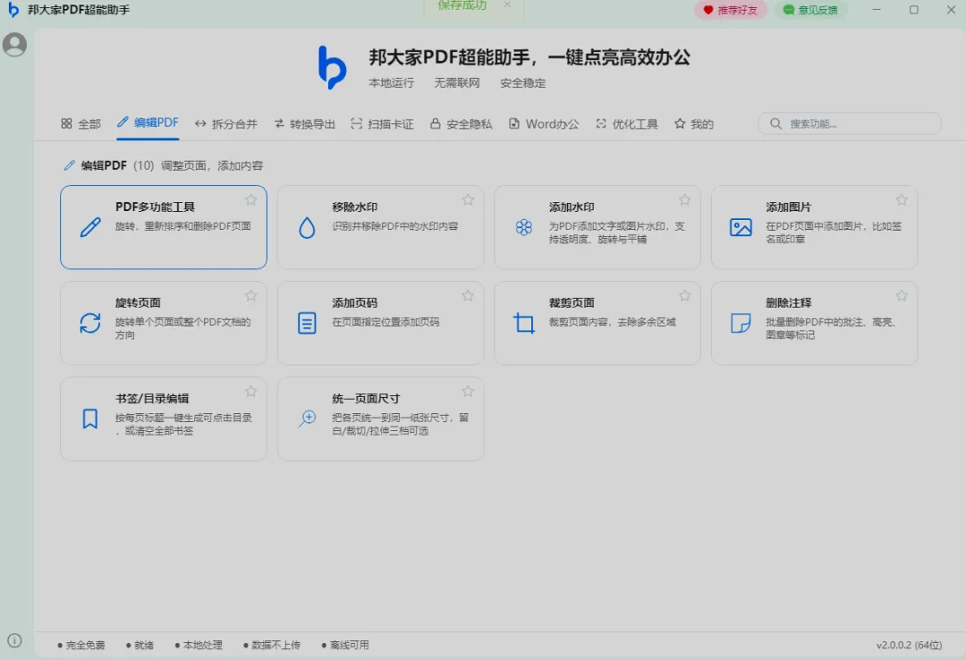Image resolution: width=966 pixels, height=660 pixels.
Task: Star the 旋转页面 tool
Action: click(250, 296)
